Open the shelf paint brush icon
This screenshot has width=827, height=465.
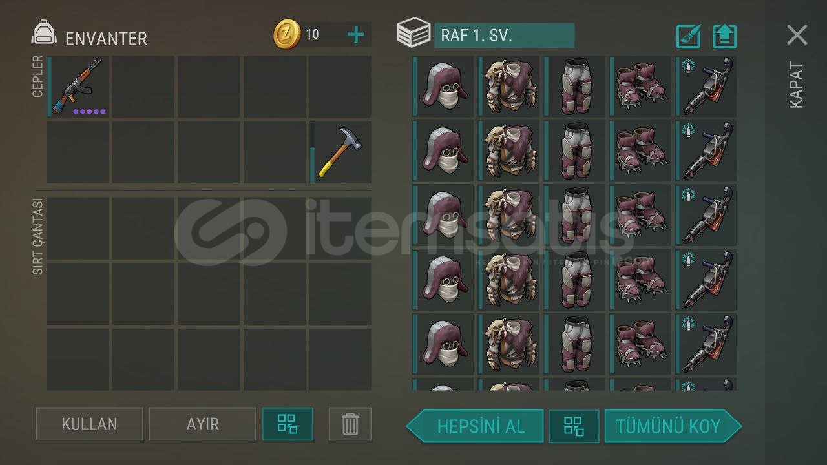[x=689, y=36]
